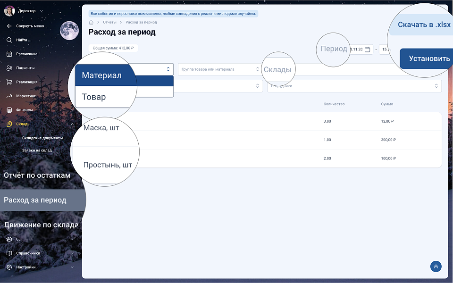Viewport: 453px width, 283px height.
Task: Collapse the sidebar with Свернуть меню arrow
Action: coord(9,26)
